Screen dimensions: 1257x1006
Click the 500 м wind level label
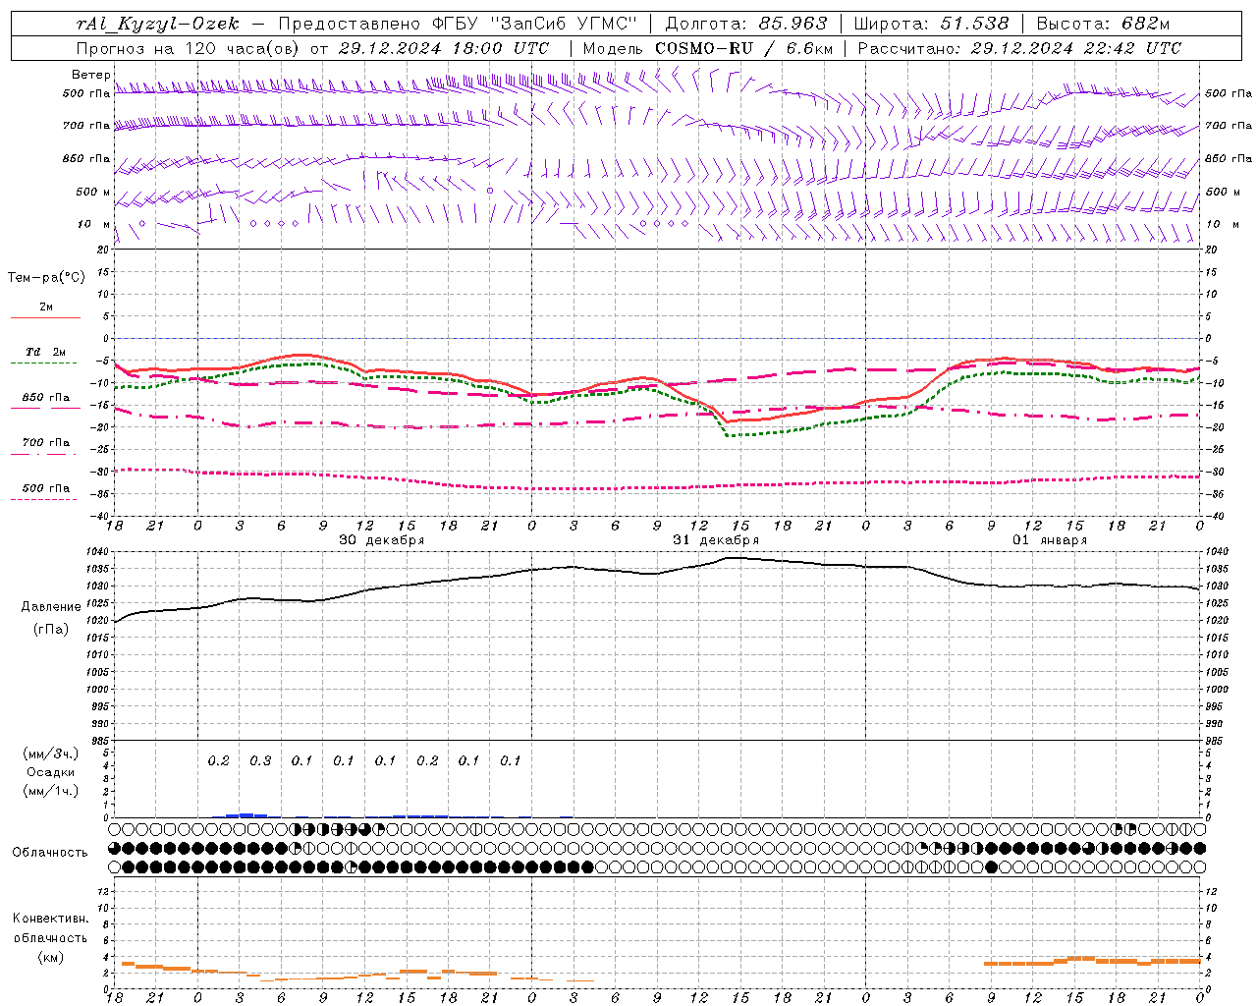(93, 192)
